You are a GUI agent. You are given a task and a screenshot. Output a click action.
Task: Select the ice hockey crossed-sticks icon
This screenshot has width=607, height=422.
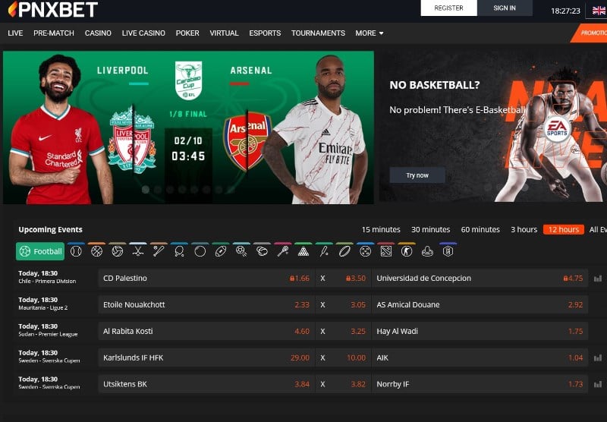pyautogui.click(x=138, y=252)
